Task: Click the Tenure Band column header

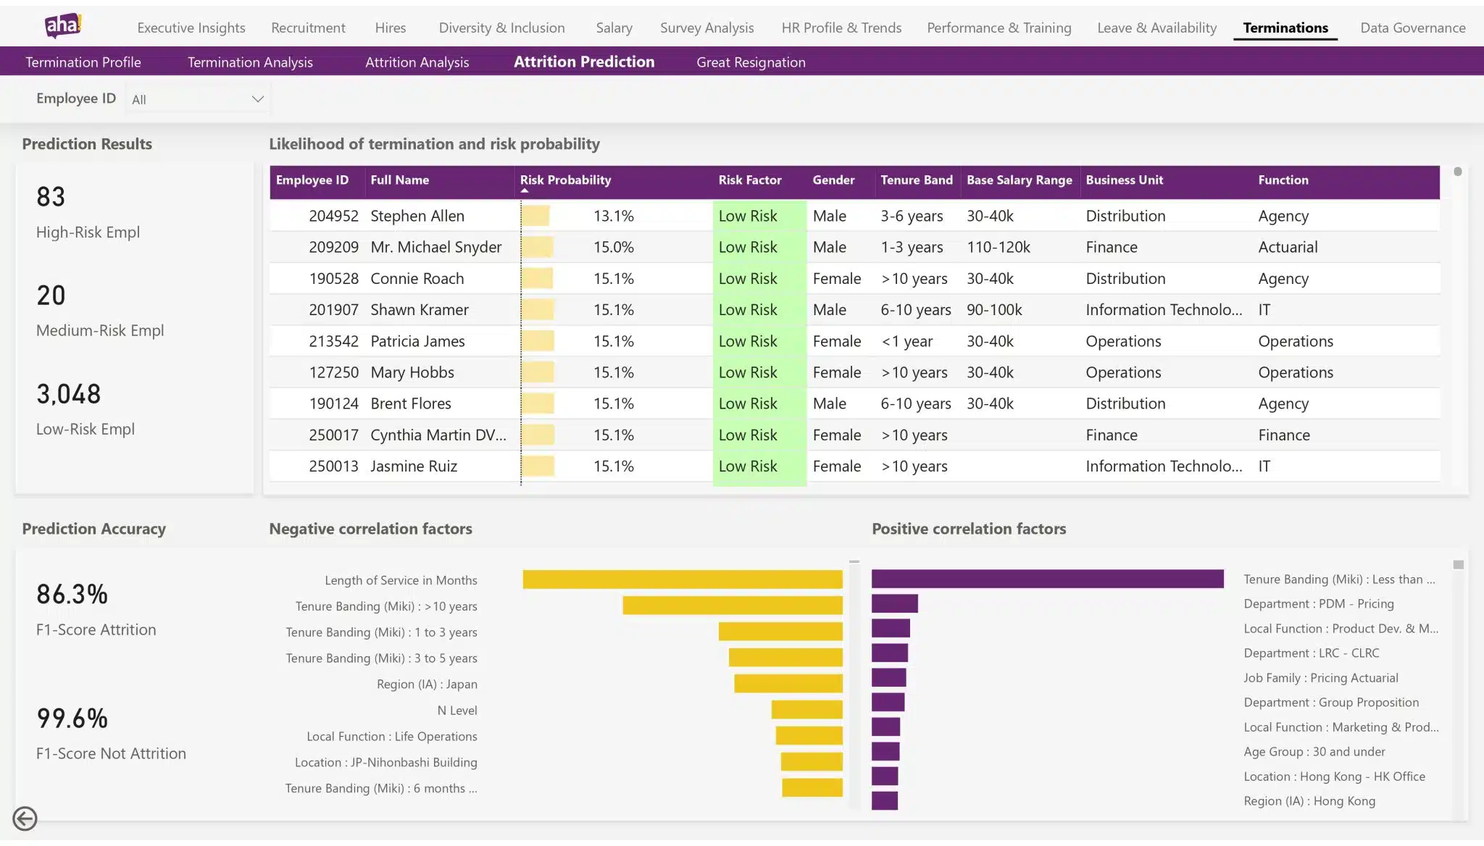Action: pyautogui.click(x=916, y=180)
